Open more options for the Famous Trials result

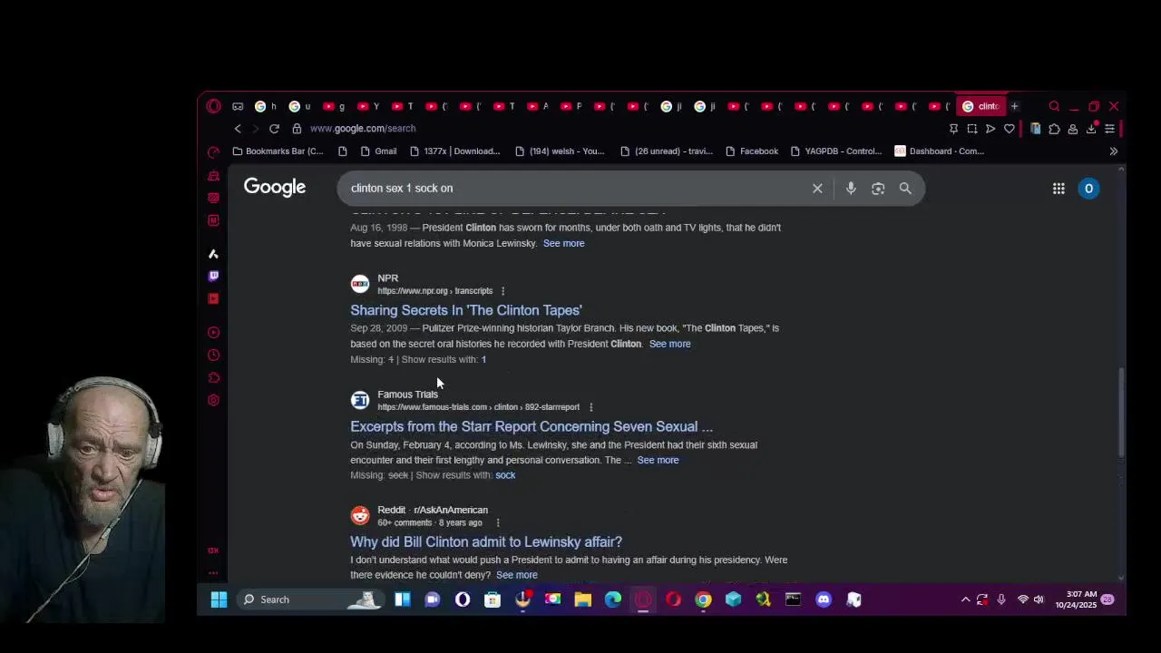coord(590,407)
